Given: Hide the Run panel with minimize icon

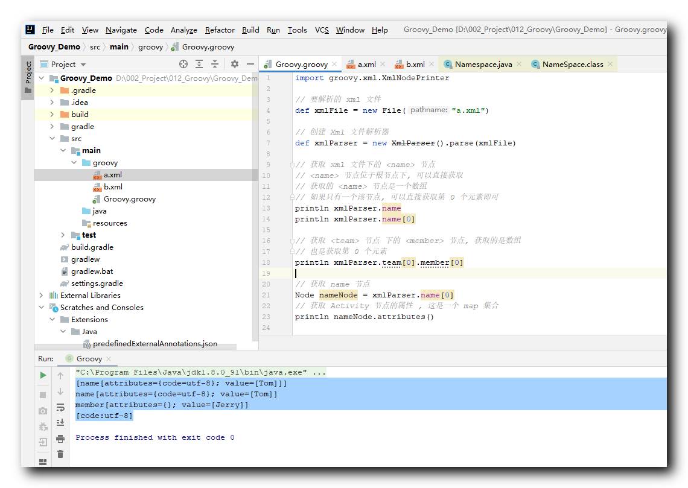Looking at the screenshot, I should 250,63.
